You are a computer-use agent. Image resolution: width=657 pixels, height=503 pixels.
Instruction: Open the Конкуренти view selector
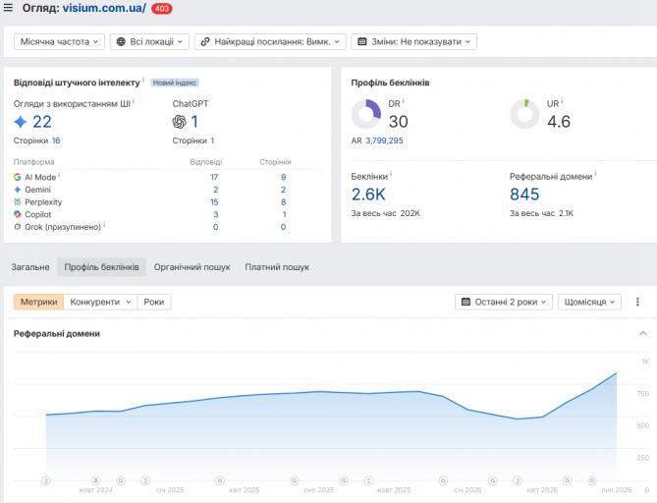click(100, 302)
